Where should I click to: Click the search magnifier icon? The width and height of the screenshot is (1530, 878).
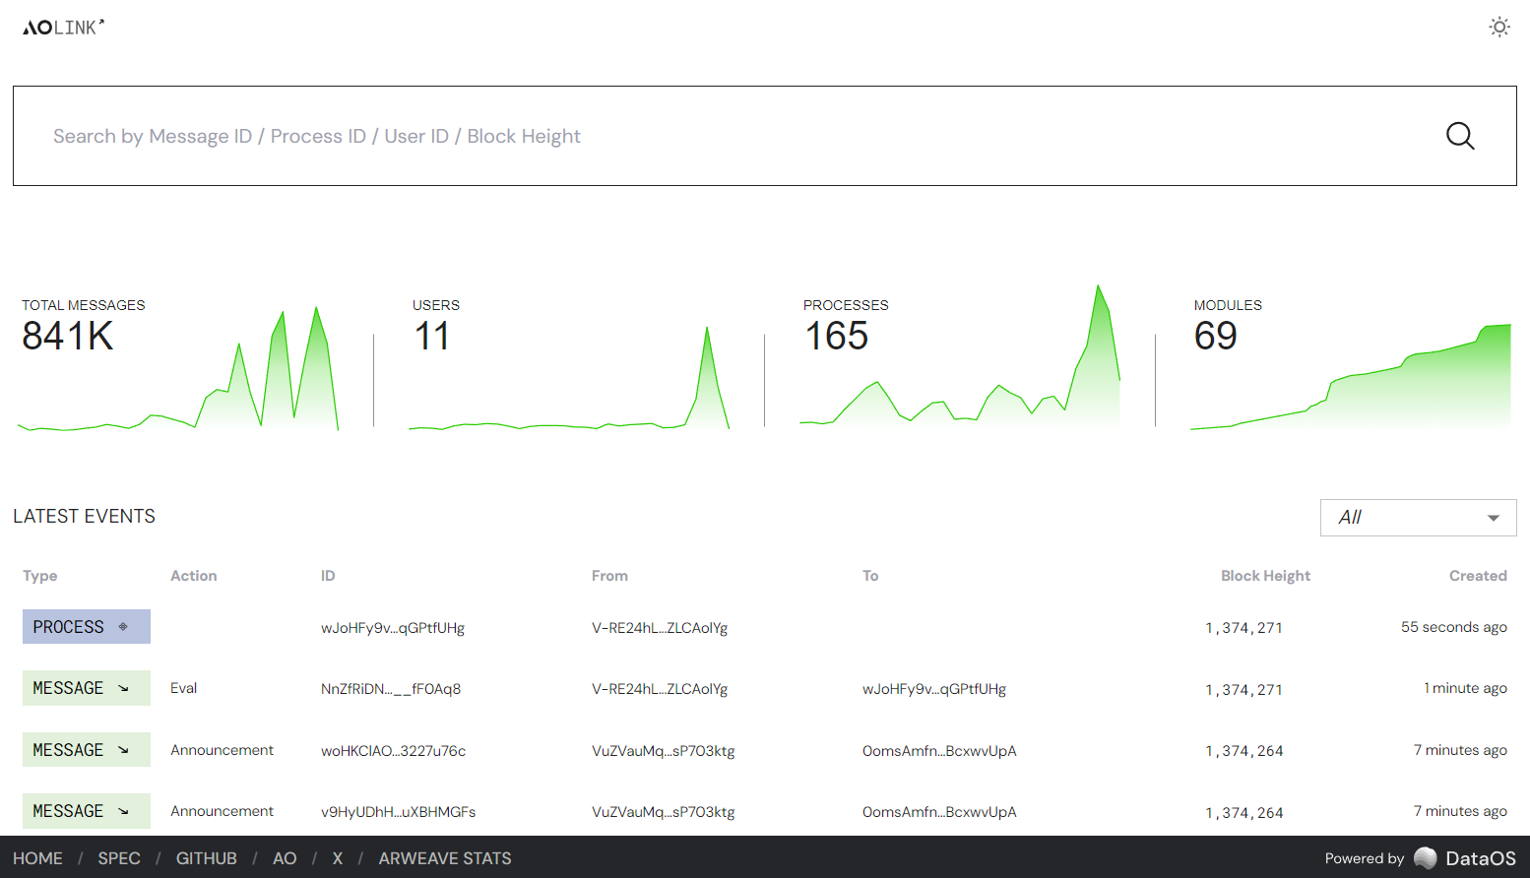click(x=1460, y=136)
